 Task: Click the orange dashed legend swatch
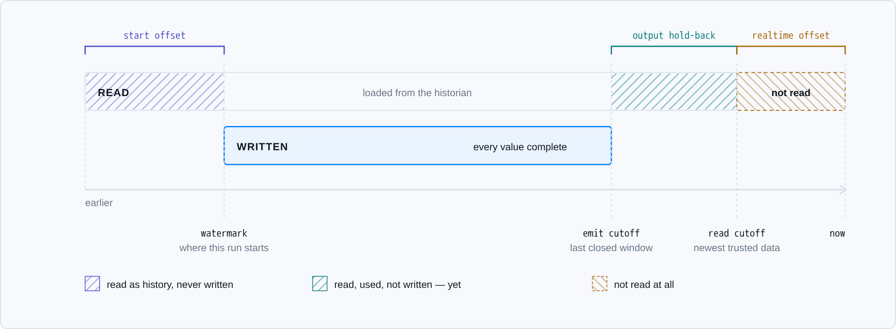[600, 284]
